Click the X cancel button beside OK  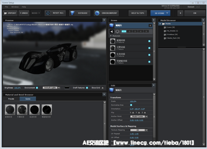(180, 13)
